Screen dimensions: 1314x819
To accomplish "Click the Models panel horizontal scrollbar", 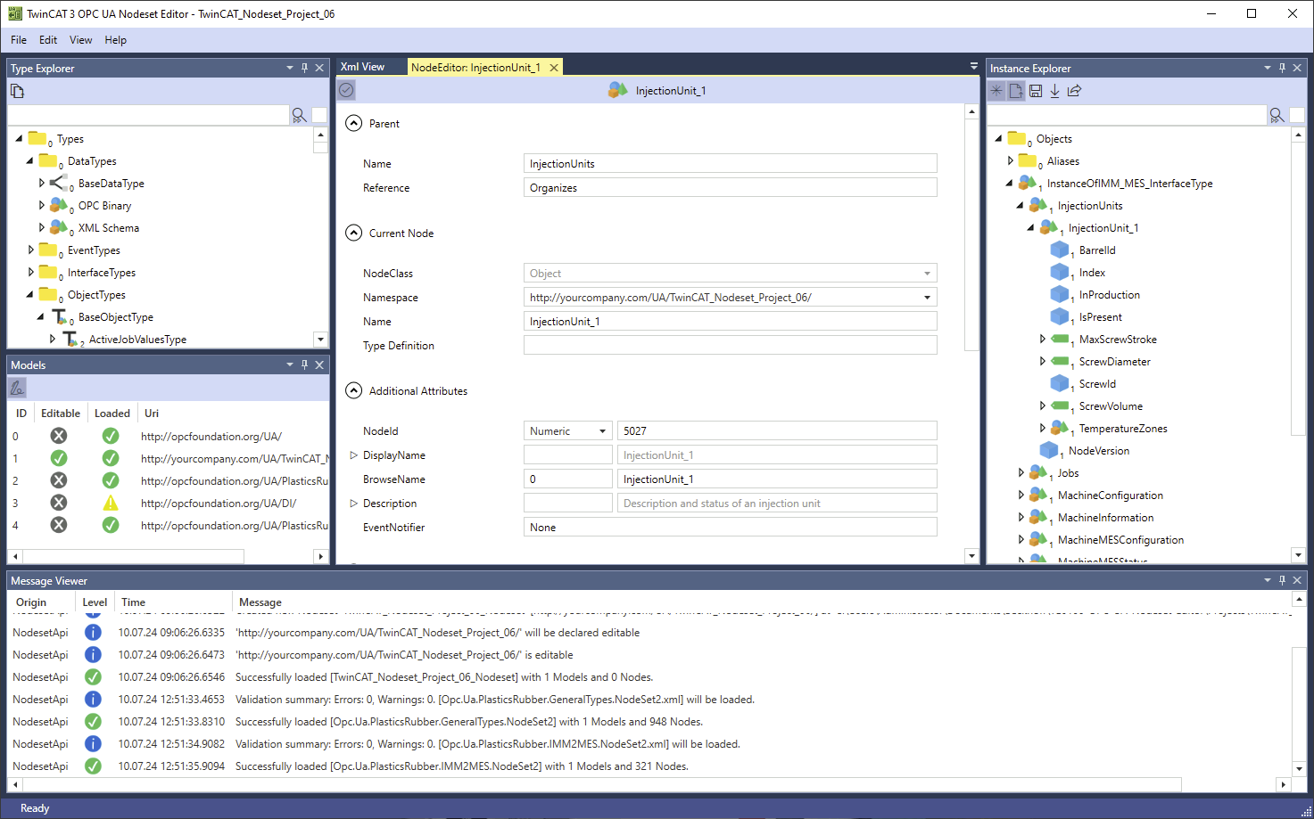I will click(x=132, y=556).
